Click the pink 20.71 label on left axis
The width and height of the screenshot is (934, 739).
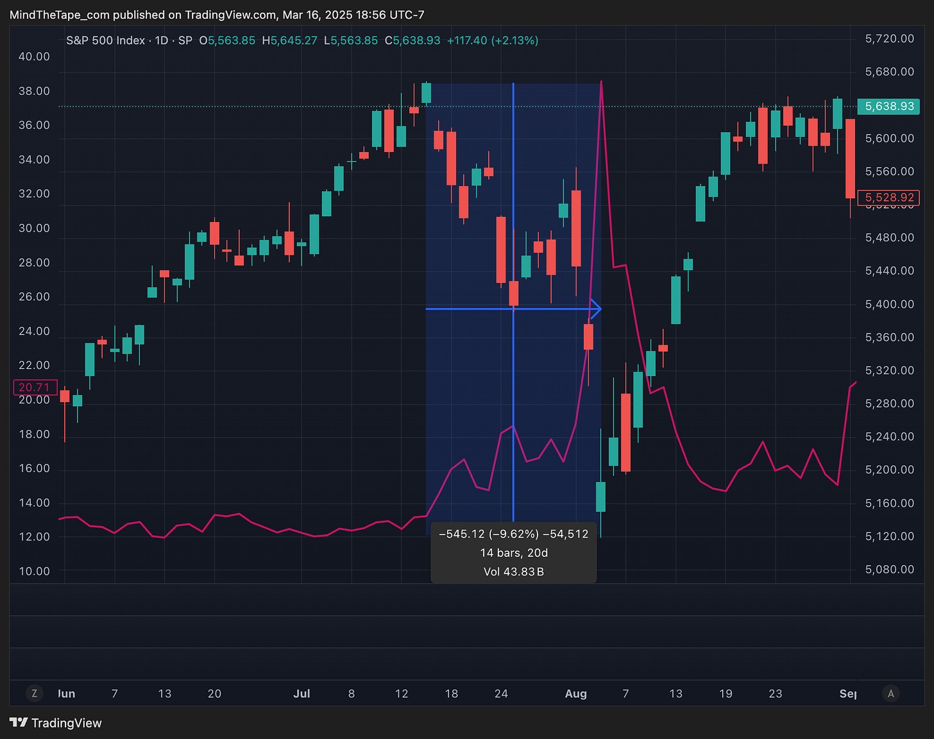coord(35,387)
